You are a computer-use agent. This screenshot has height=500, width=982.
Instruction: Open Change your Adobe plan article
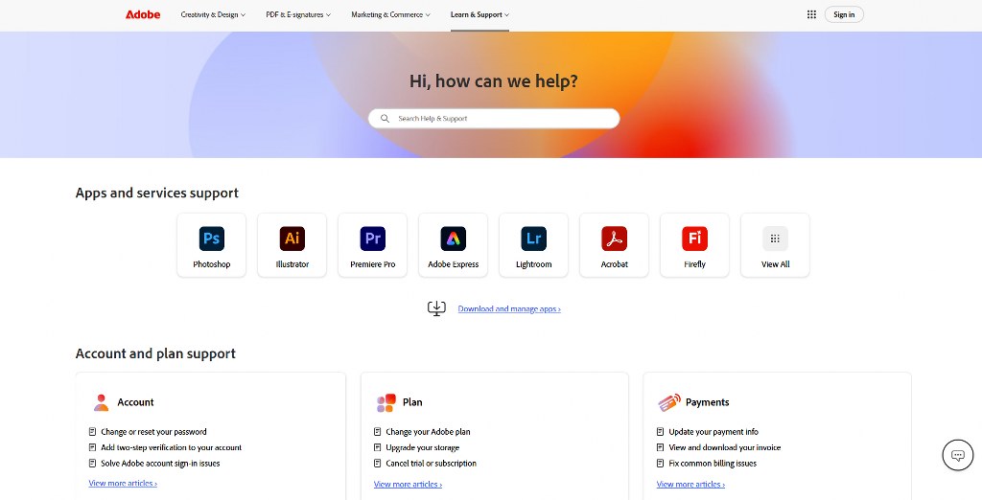pyautogui.click(x=428, y=432)
